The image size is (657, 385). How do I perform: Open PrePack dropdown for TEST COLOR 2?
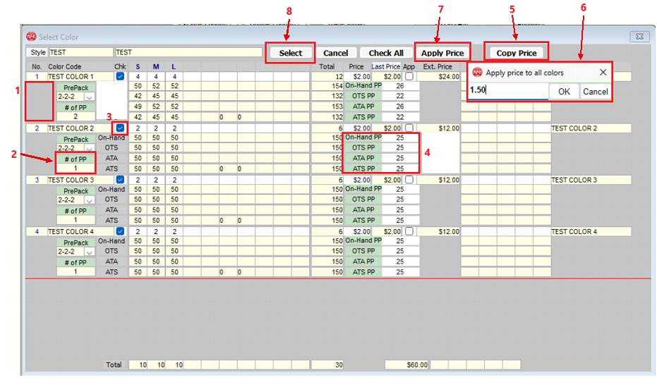coord(89,149)
